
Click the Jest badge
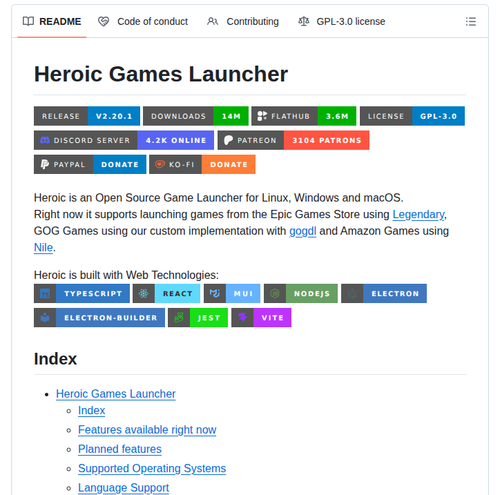point(198,318)
